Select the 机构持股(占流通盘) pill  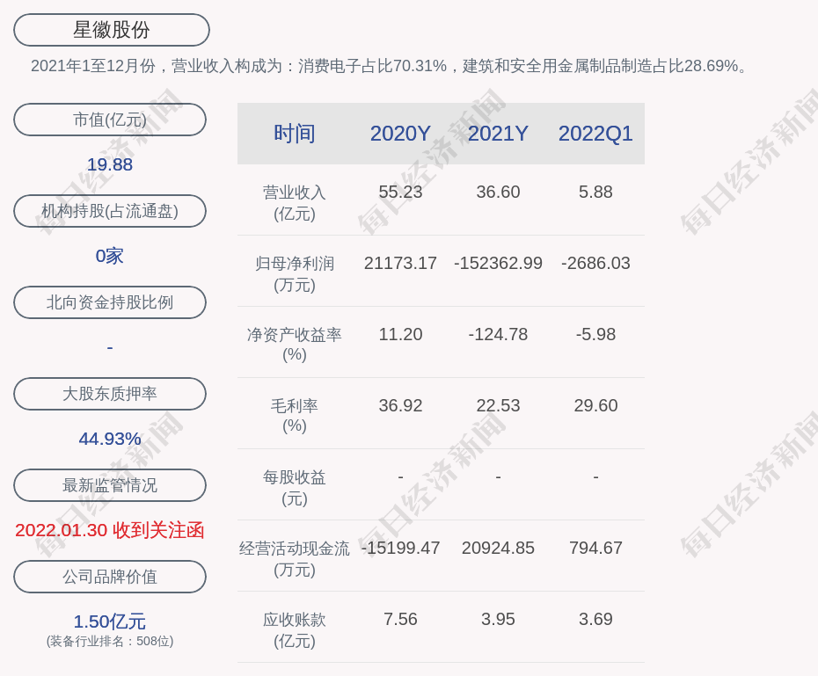[110, 211]
